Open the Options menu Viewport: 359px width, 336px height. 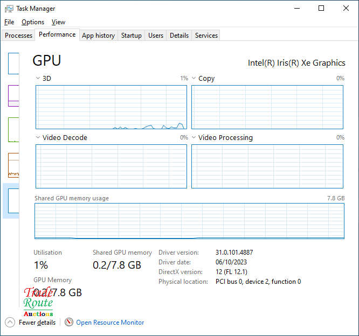point(33,22)
